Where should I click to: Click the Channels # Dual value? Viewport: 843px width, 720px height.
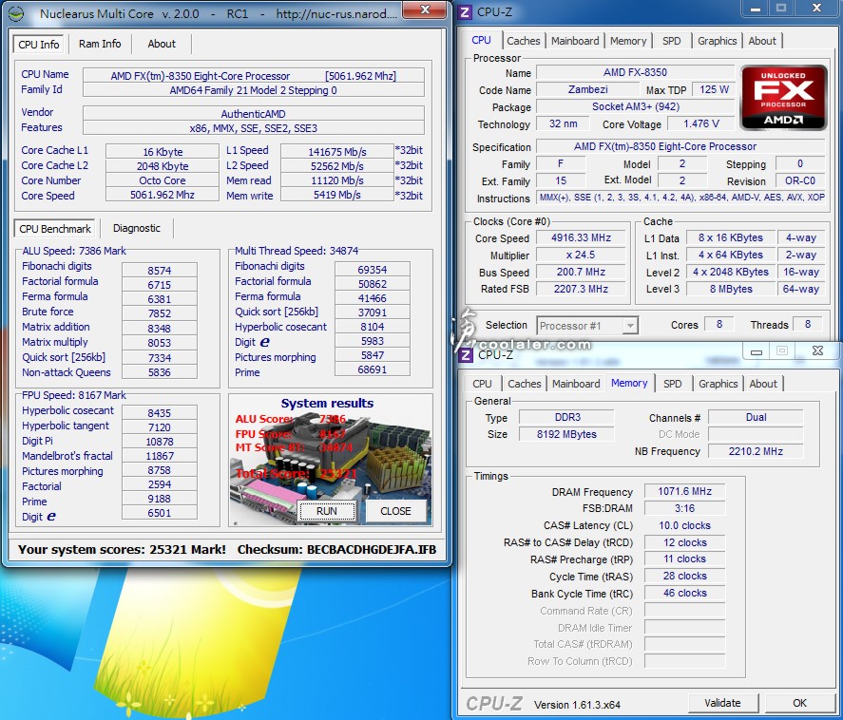click(x=756, y=417)
